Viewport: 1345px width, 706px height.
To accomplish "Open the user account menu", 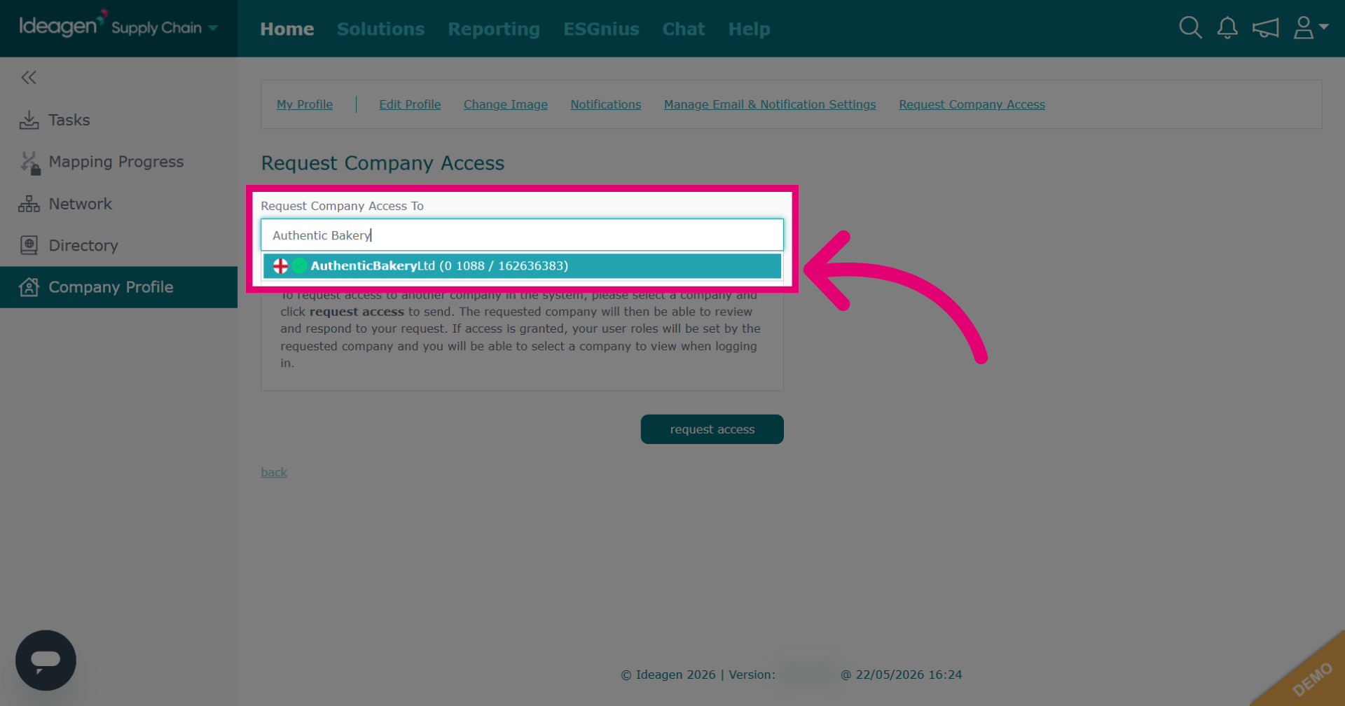I will (1311, 28).
